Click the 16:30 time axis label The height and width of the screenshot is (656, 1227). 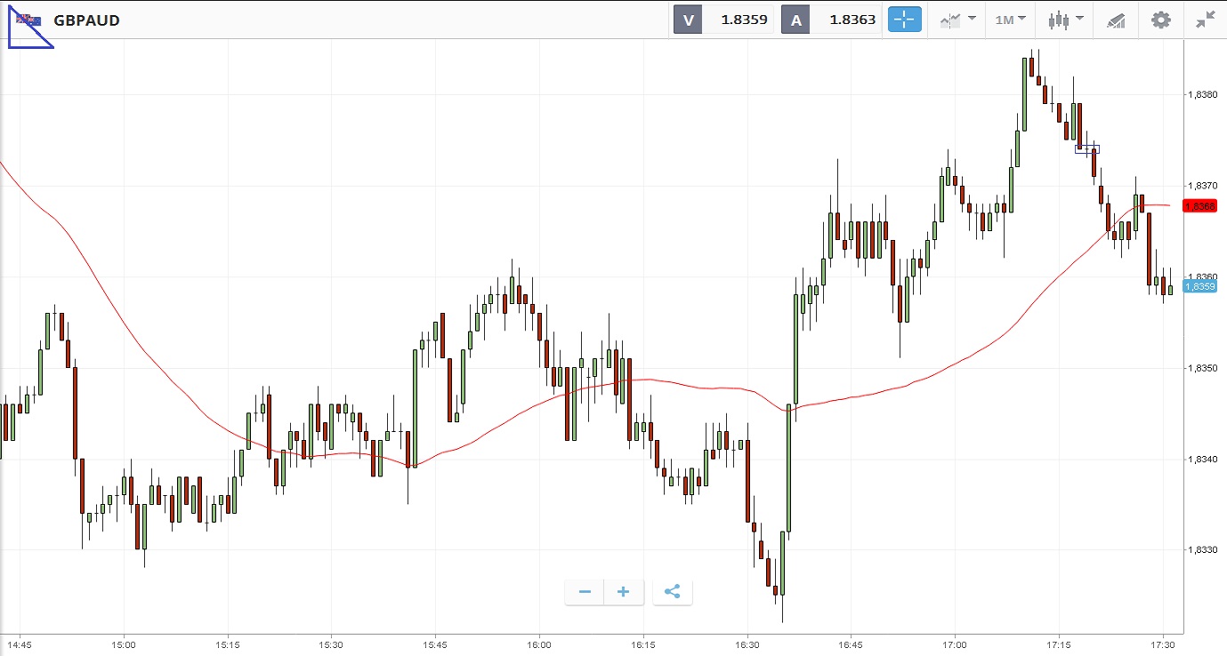click(x=747, y=644)
